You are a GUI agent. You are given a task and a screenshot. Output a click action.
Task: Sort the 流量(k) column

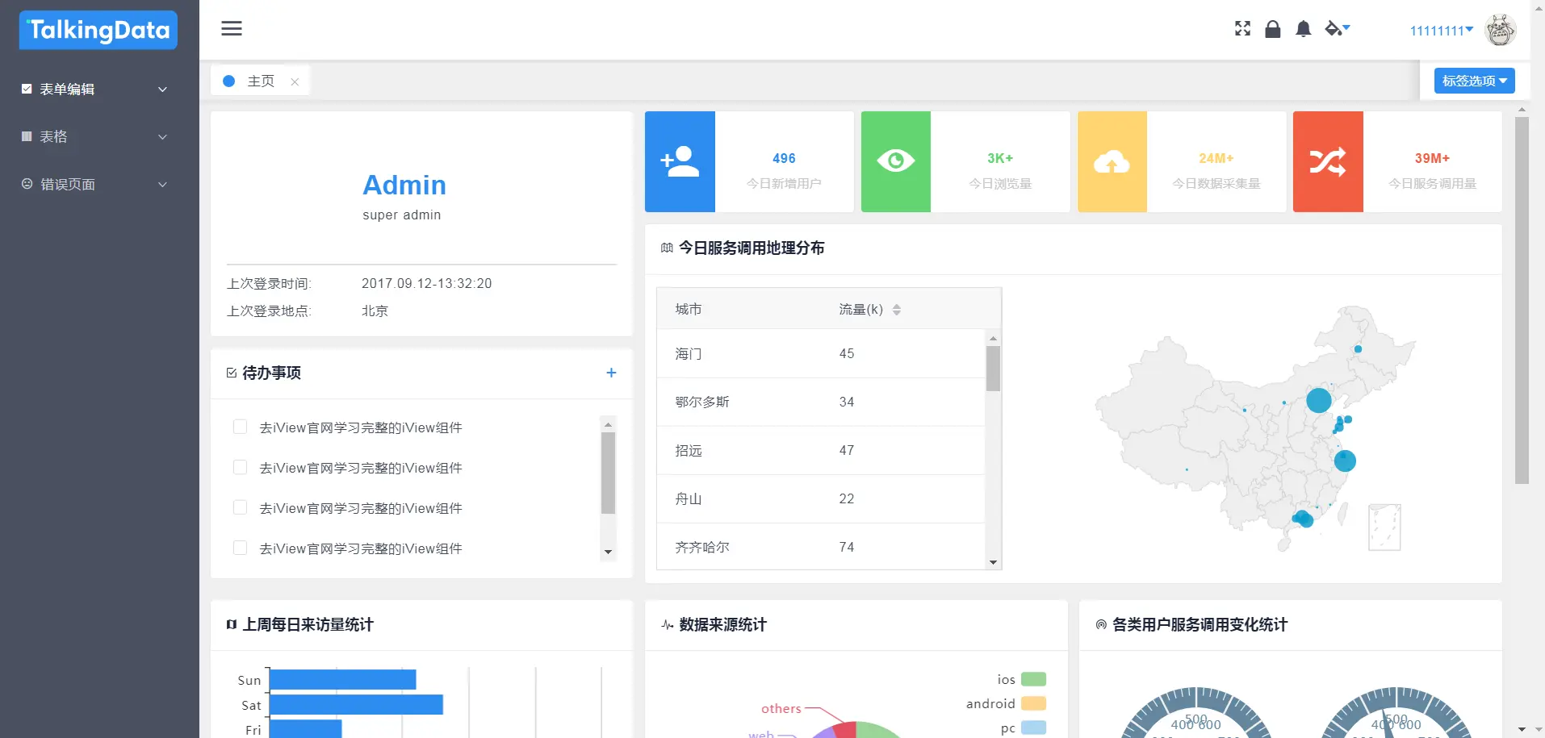coord(897,310)
